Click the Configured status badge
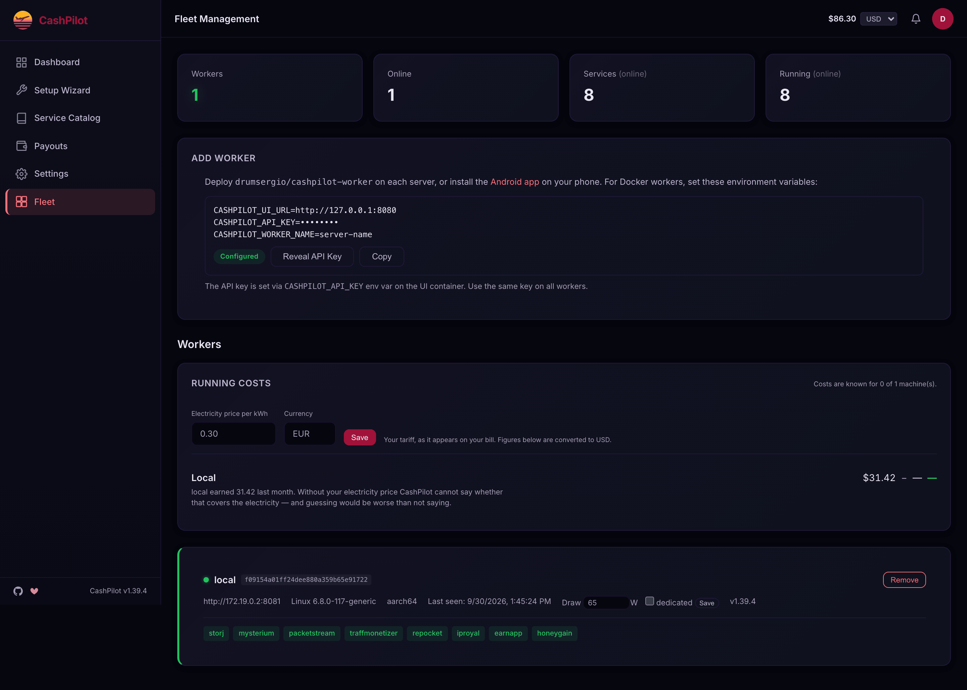Image resolution: width=967 pixels, height=690 pixels. tap(239, 257)
